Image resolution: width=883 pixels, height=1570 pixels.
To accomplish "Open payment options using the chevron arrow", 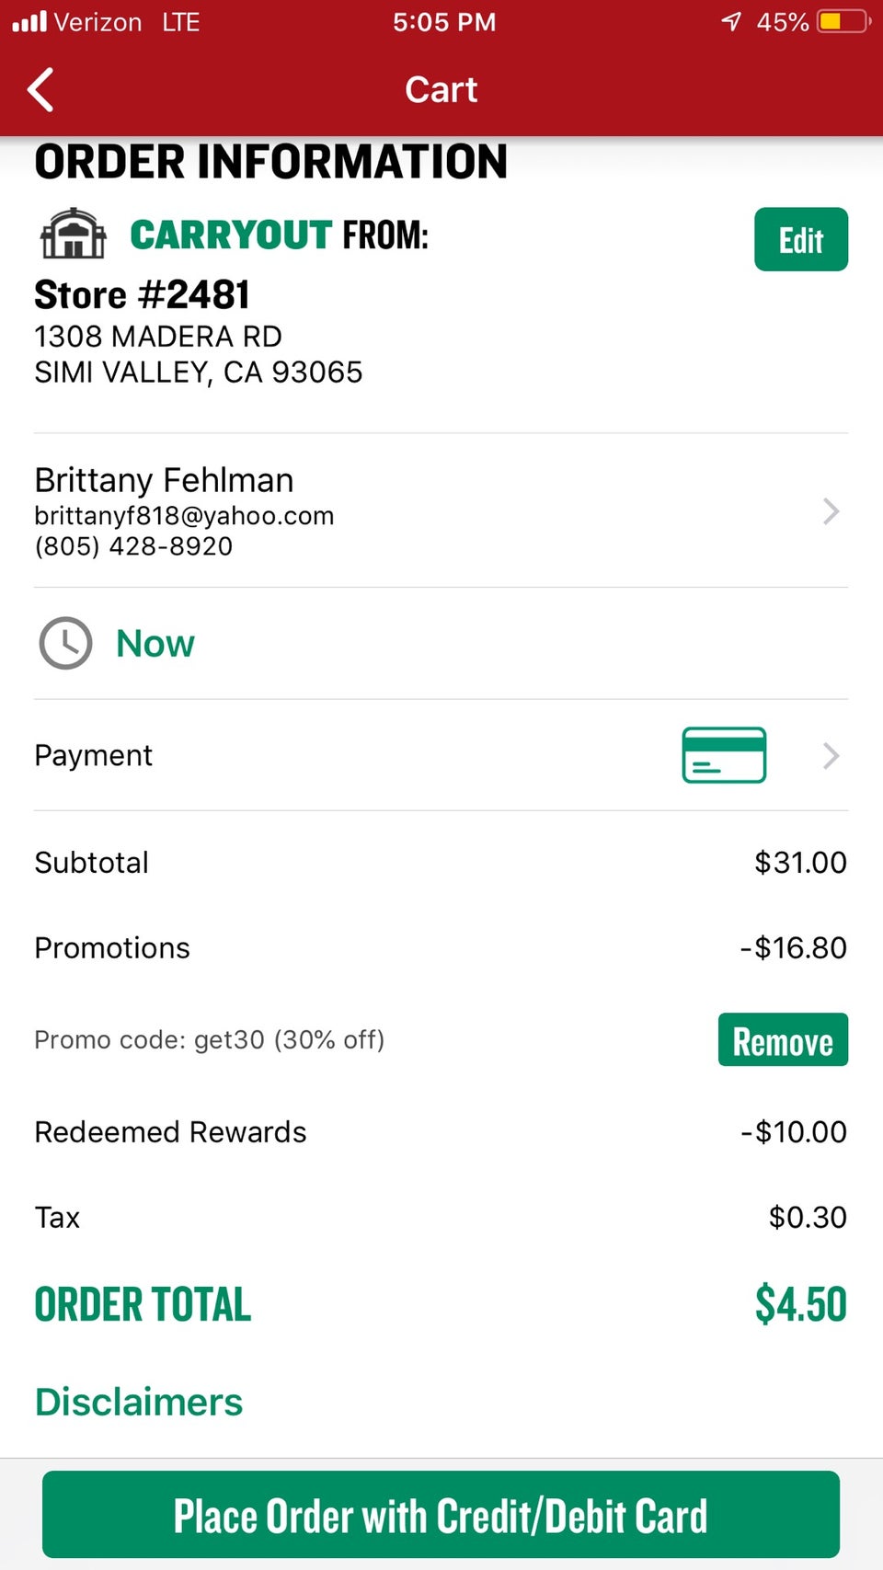I will pyautogui.click(x=831, y=756).
